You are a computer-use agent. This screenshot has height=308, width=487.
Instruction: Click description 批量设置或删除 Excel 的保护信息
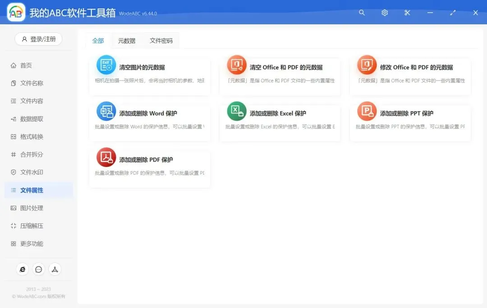click(x=280, y=127)
